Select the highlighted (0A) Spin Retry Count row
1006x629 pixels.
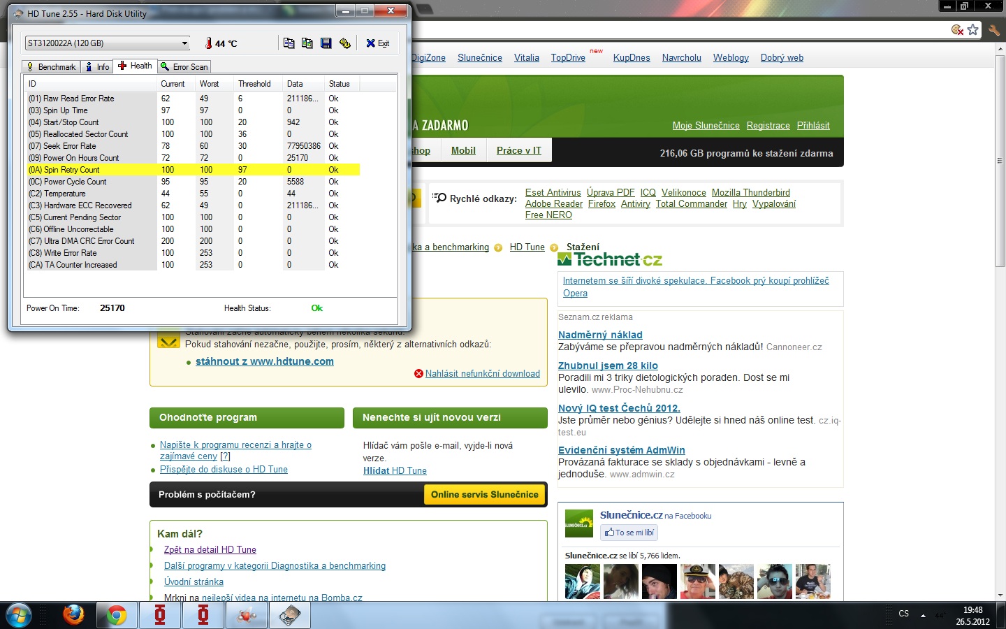pos(192,170)
